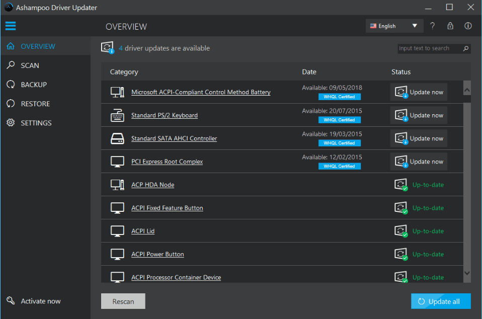Screen dimensions: 482x319
Task: Open the English language dropdown
Action: pyautogui.click(x=394, y=26)
